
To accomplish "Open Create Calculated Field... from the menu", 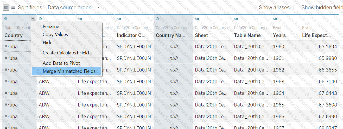I will (x=67, y=53).
